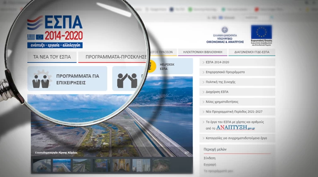Expand Διαχείριση ΕΣΠΑ sidebar item

coord(237,92)
